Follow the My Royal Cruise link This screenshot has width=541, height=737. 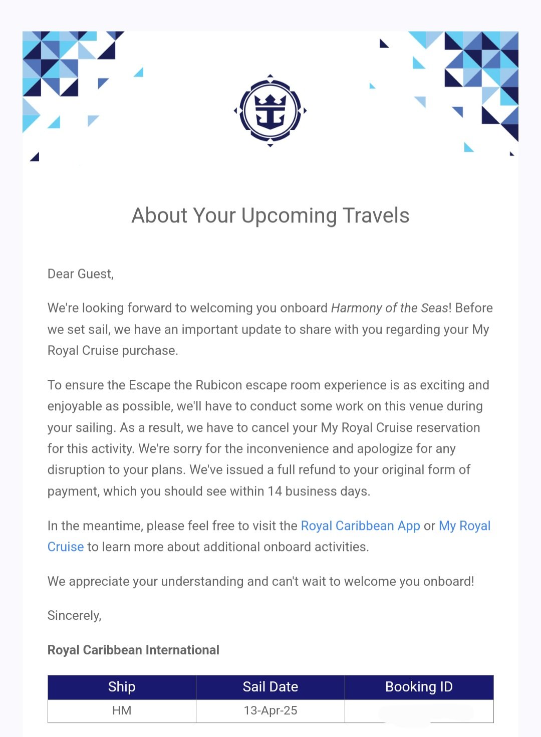pos(269,536)
